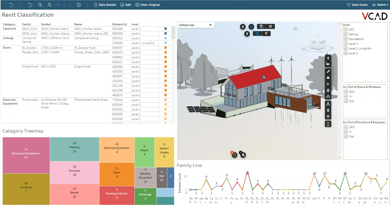Screen dimensions: 390x206
Task: Click the down-arrow round button in viewer
Action: point(243,27)
